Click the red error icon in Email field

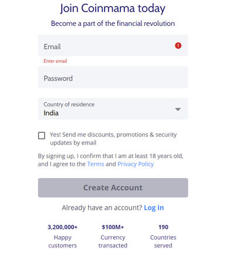coord(178,46)
